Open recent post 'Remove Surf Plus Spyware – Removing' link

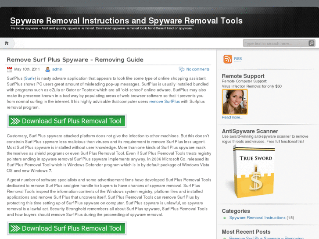pyautogui.click(x=266, y=238)
